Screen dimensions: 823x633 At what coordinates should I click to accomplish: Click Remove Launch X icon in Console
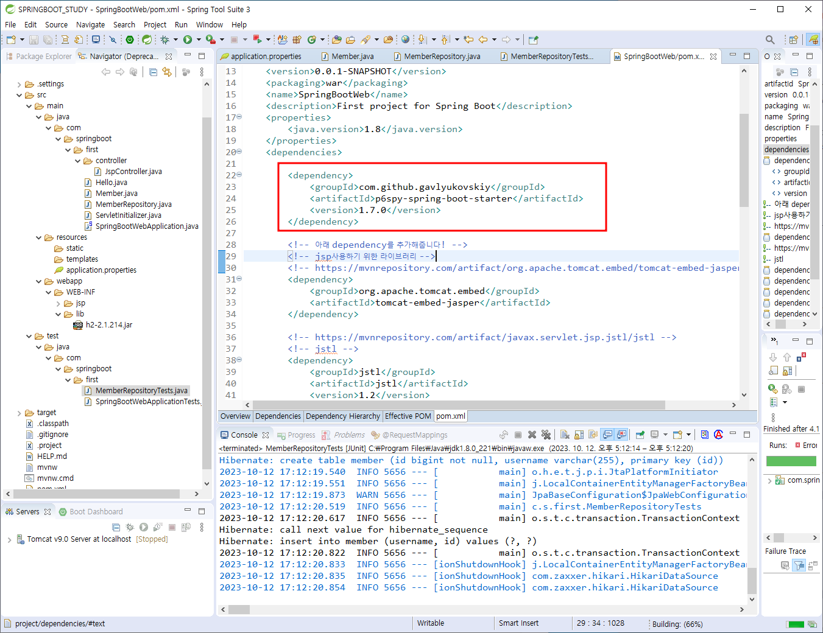coord(532,435)
